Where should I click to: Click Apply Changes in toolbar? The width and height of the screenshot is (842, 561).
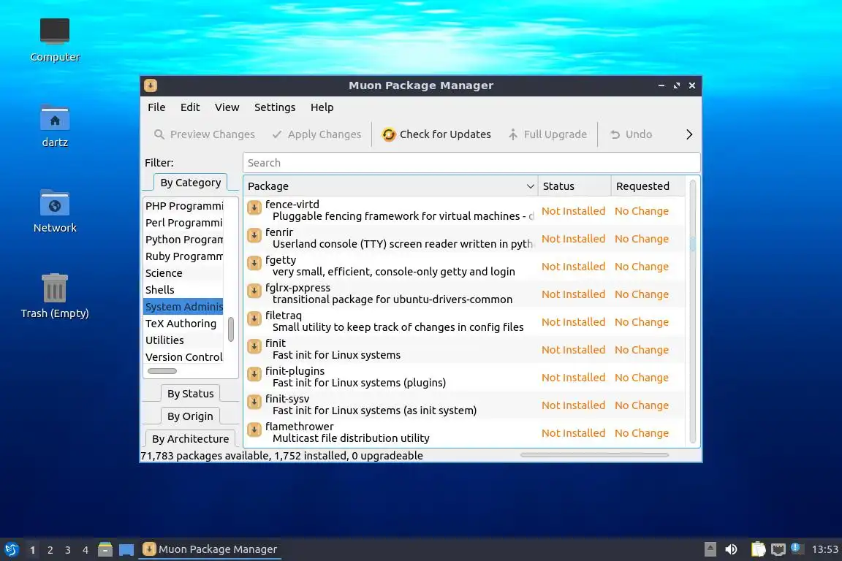coord(316,134)
